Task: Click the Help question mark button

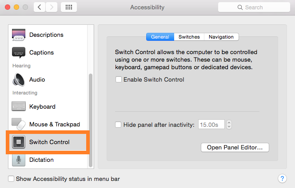Action: tap(282, 179)
